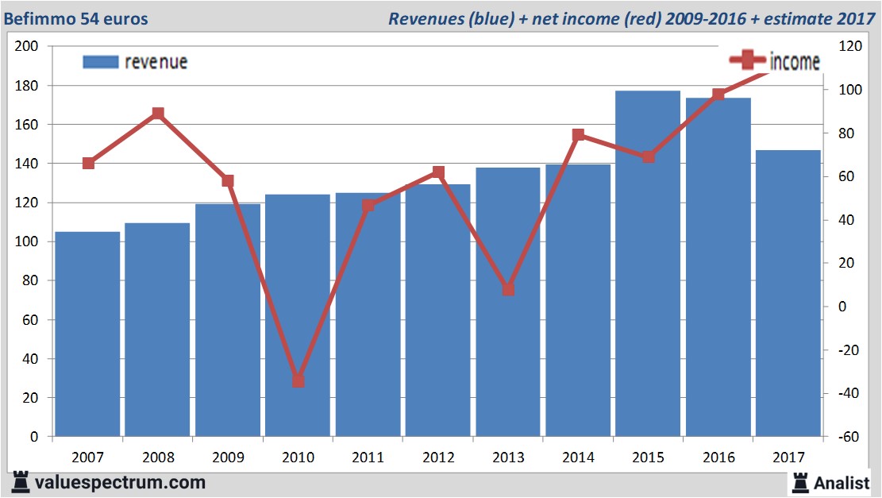Click the 'revenue' legend label
The image size is (882, 498).
click(156, 62)
